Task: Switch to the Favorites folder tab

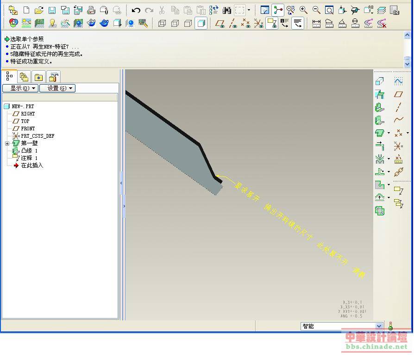Action: pyautogui.click(x=39, y=77)
